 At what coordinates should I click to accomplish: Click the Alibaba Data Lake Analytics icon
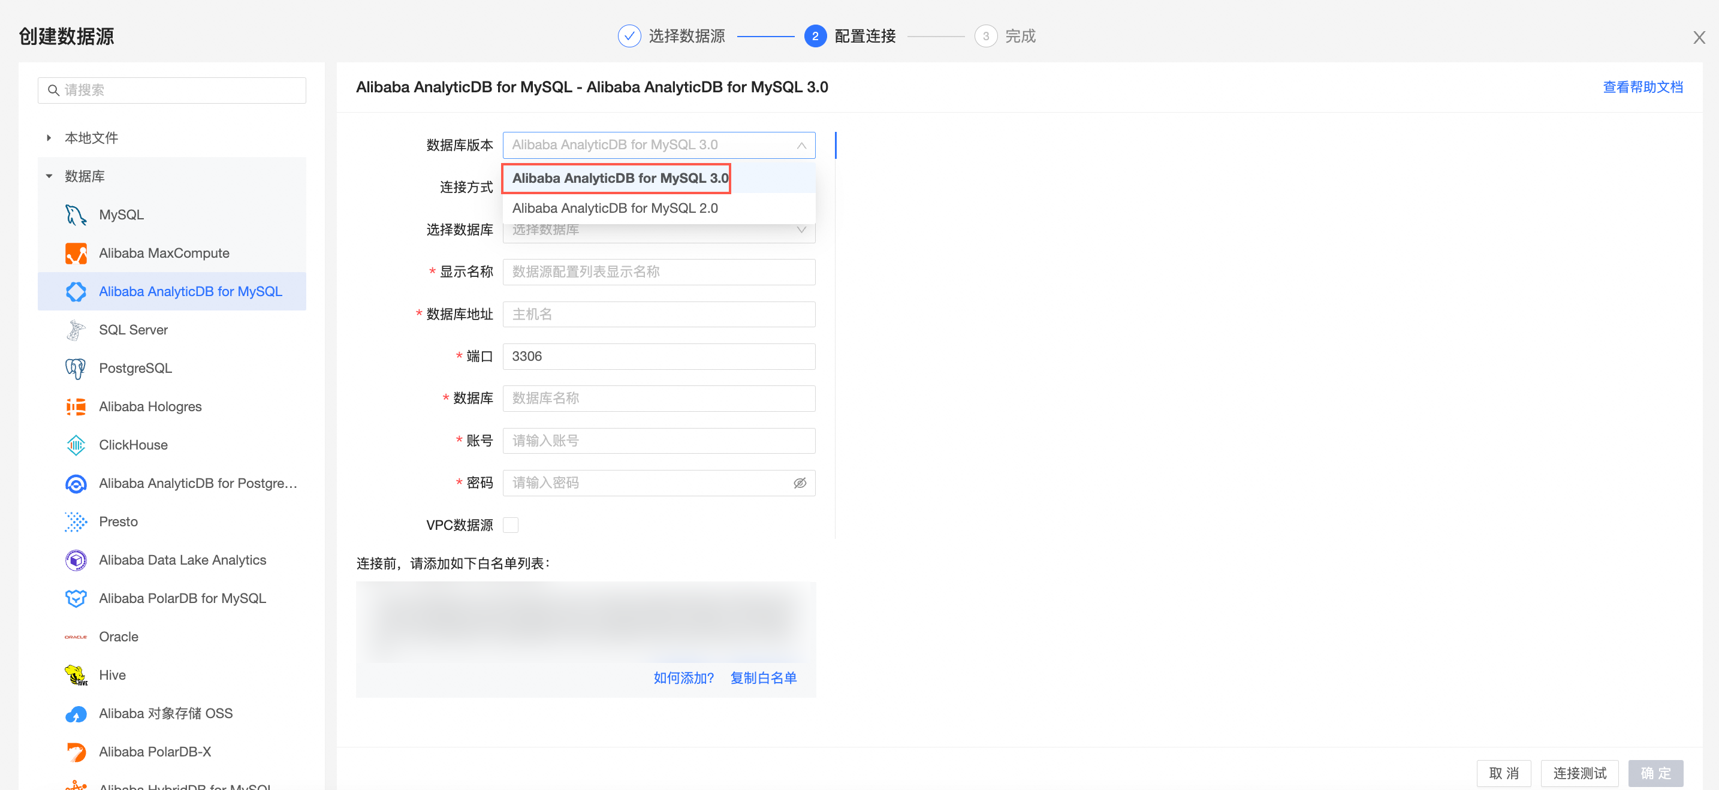[76, 560]
